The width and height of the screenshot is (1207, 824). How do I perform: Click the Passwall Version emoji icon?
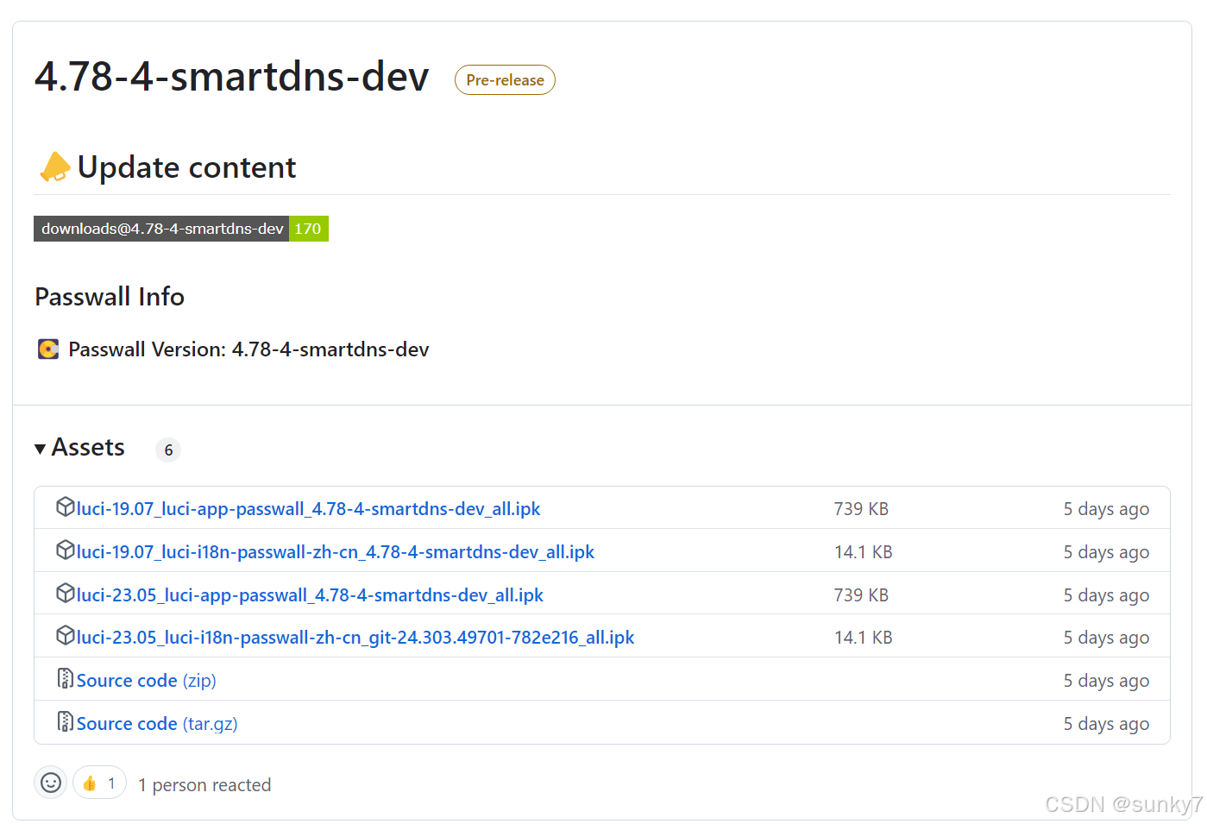click(48, 349)
